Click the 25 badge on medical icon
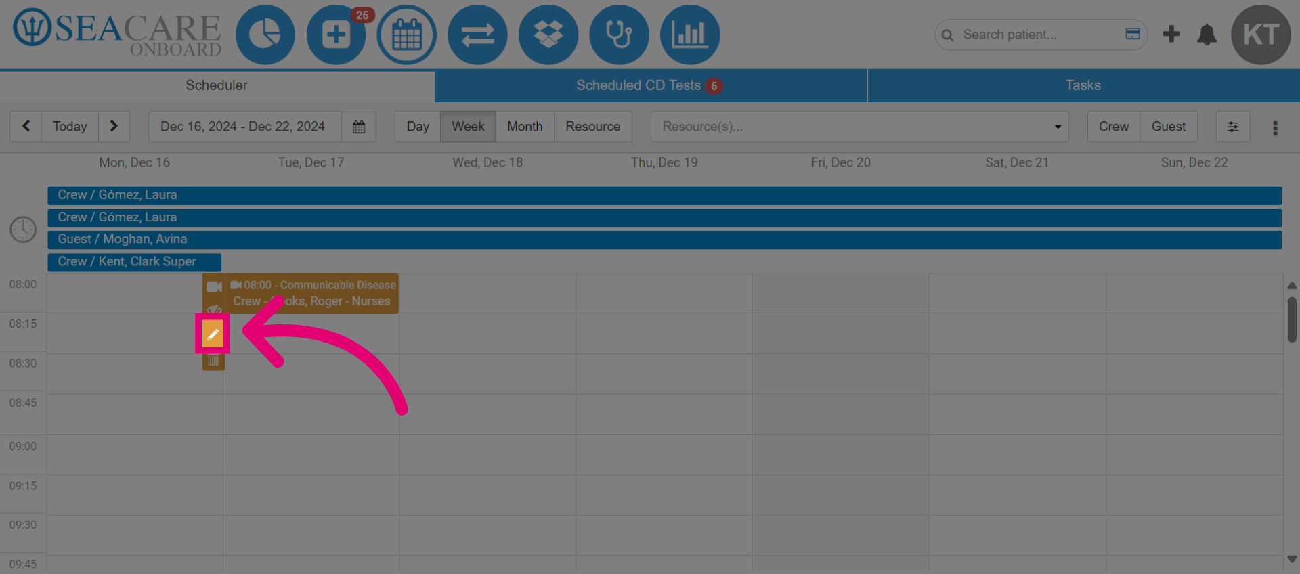 point(362,15)
